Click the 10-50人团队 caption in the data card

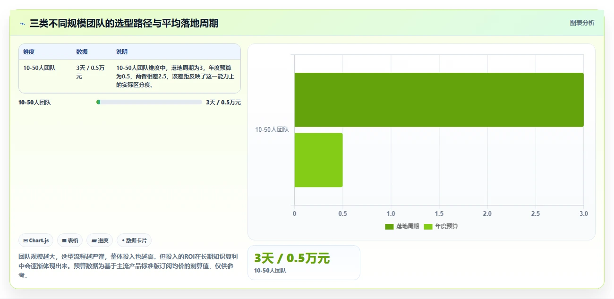[270, 271]
